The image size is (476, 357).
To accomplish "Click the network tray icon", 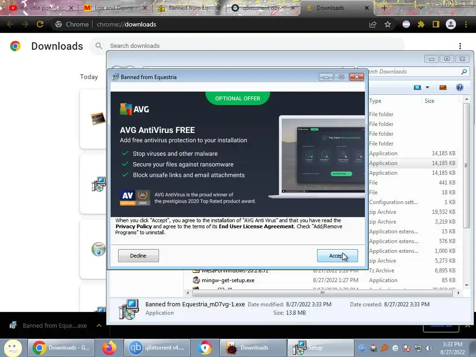I will point(418,348).
